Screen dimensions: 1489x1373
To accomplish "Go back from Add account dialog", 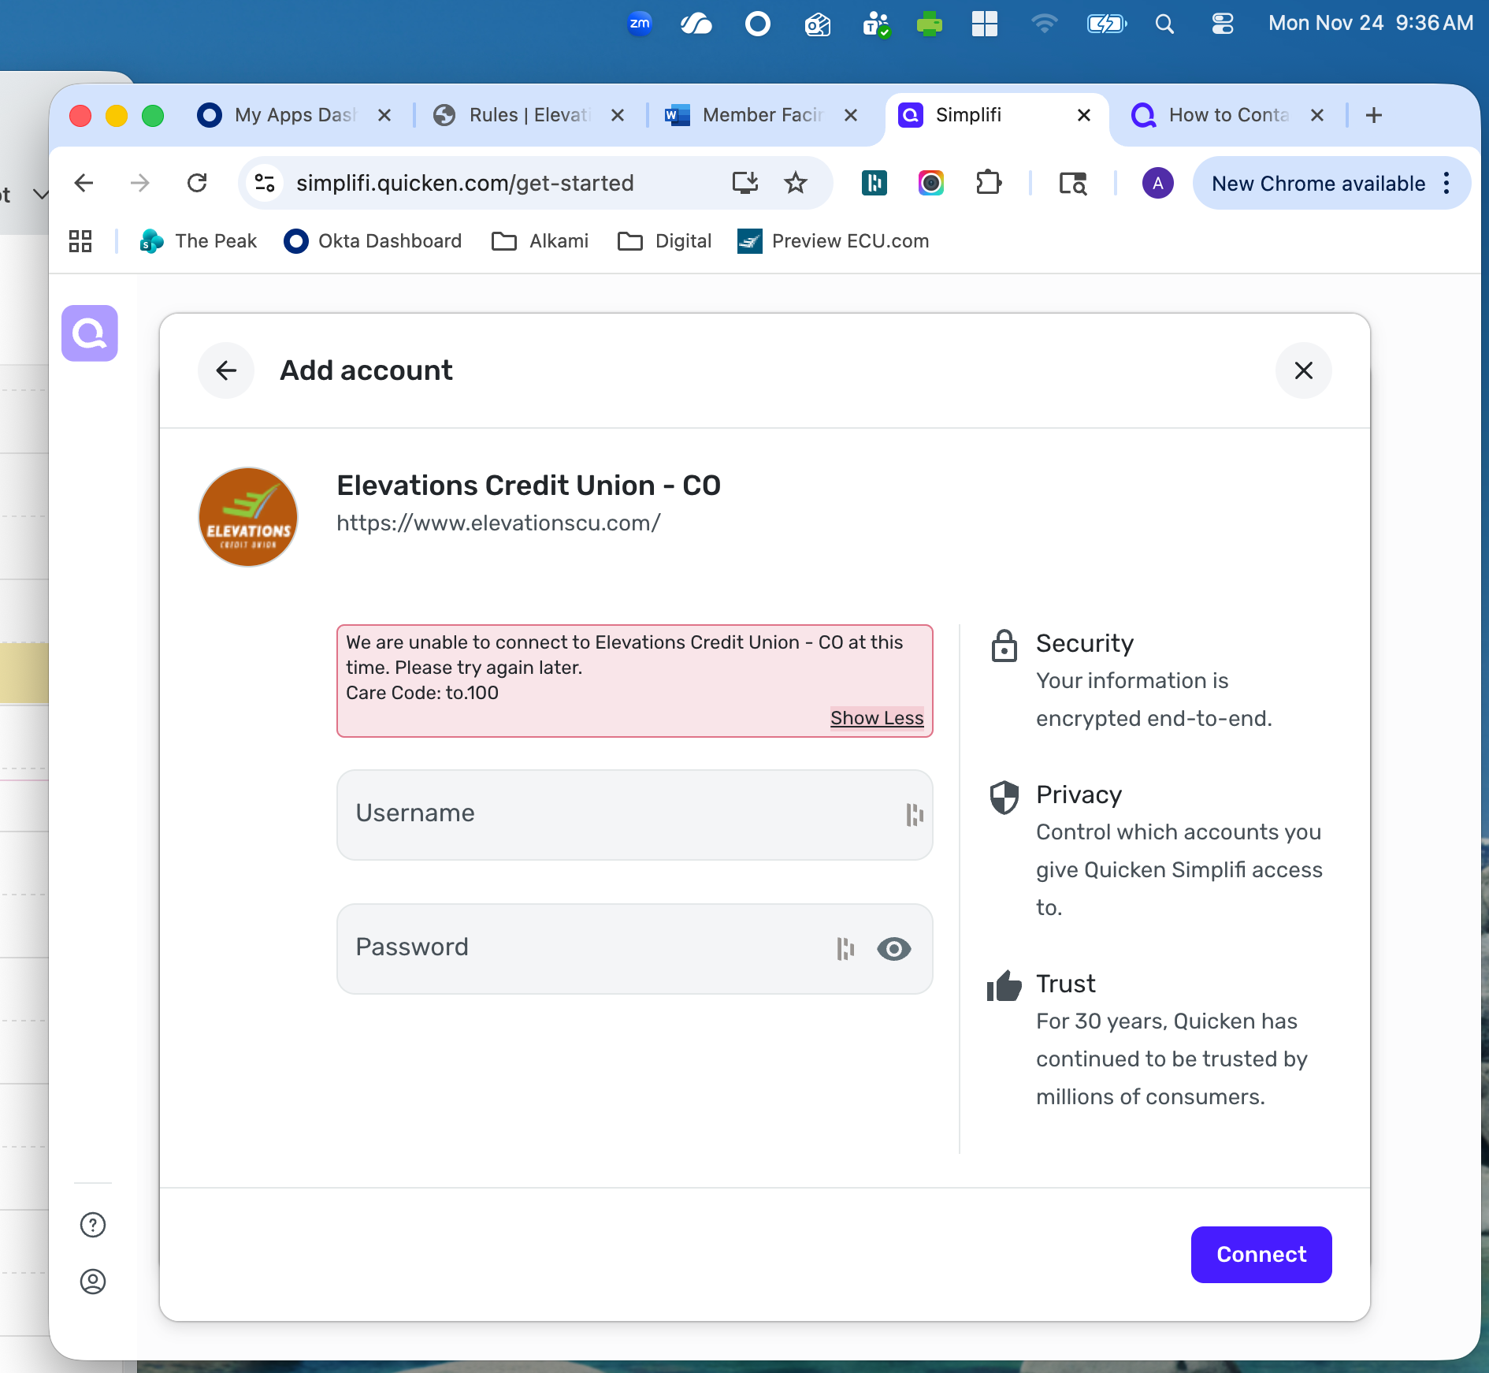I will coord(226,370).
